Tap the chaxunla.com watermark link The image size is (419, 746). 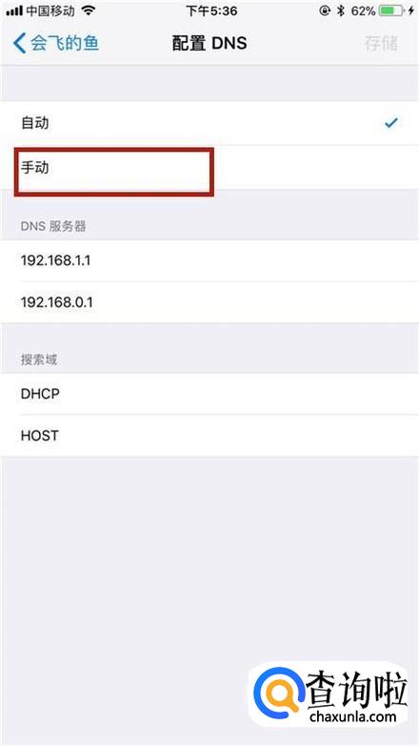point(352,715)
